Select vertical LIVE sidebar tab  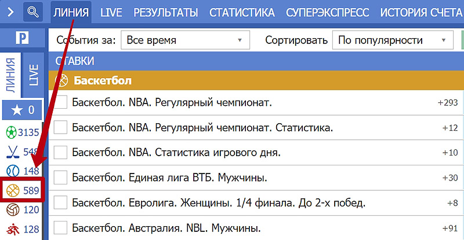(x=34, y=75)
